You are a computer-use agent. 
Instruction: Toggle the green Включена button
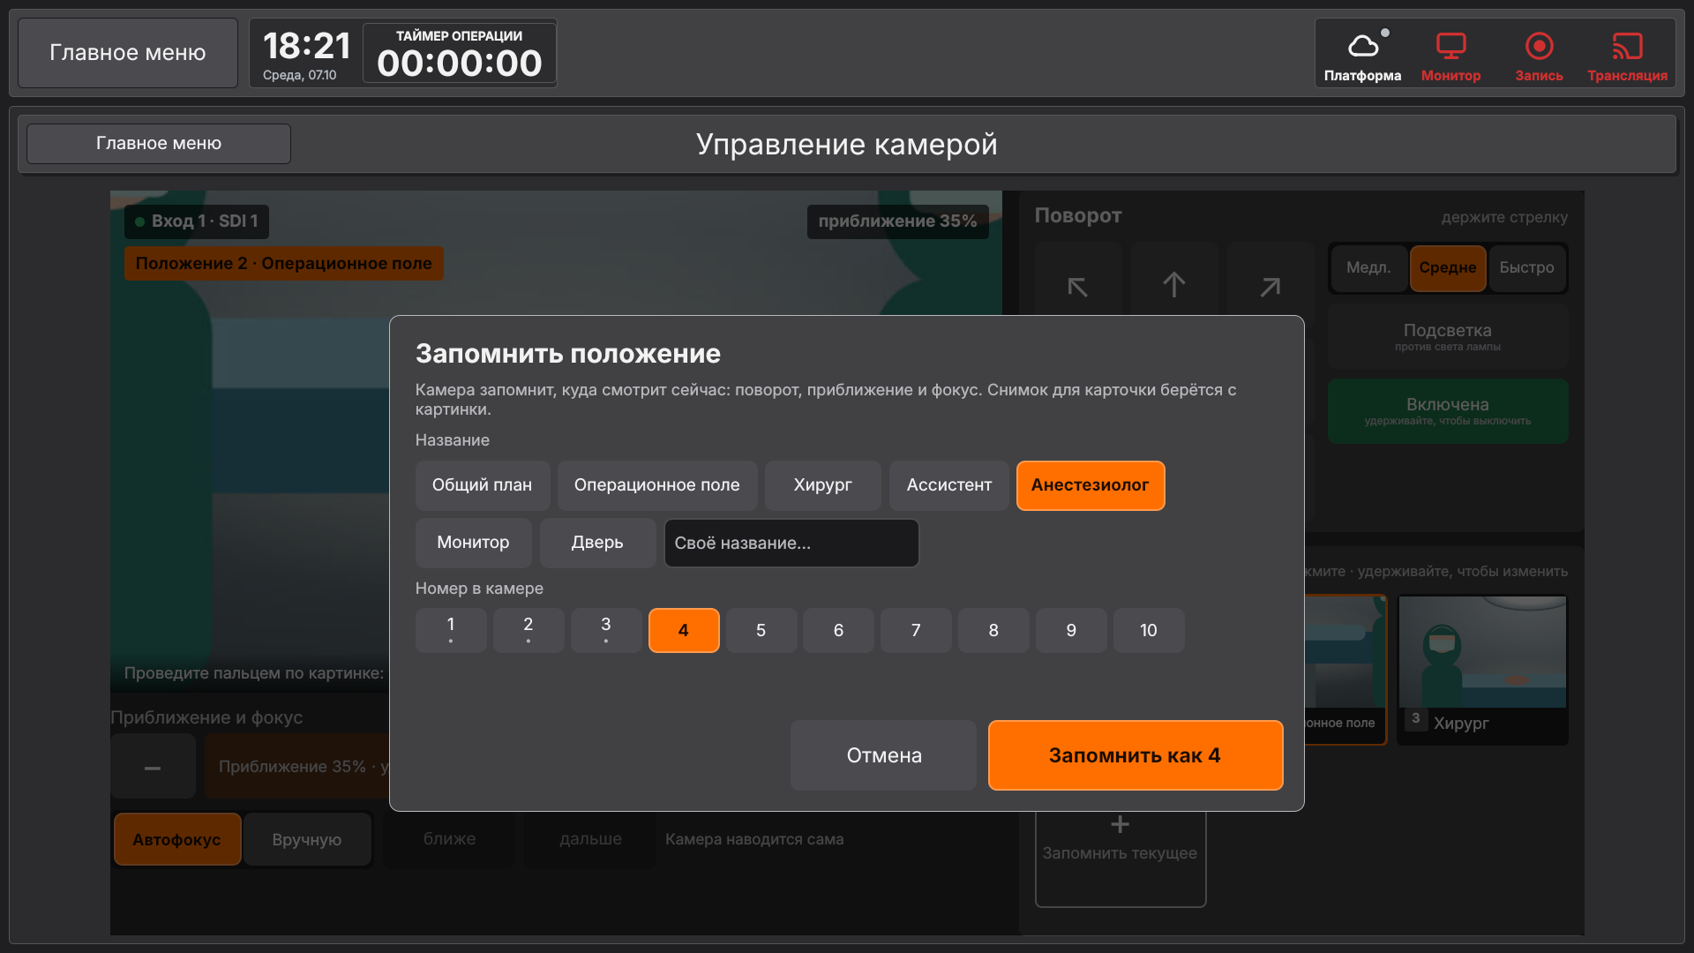click(1448, 411)
